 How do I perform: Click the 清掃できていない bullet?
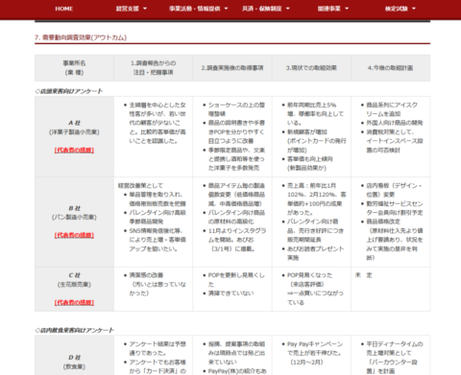(x=230, y=293)
